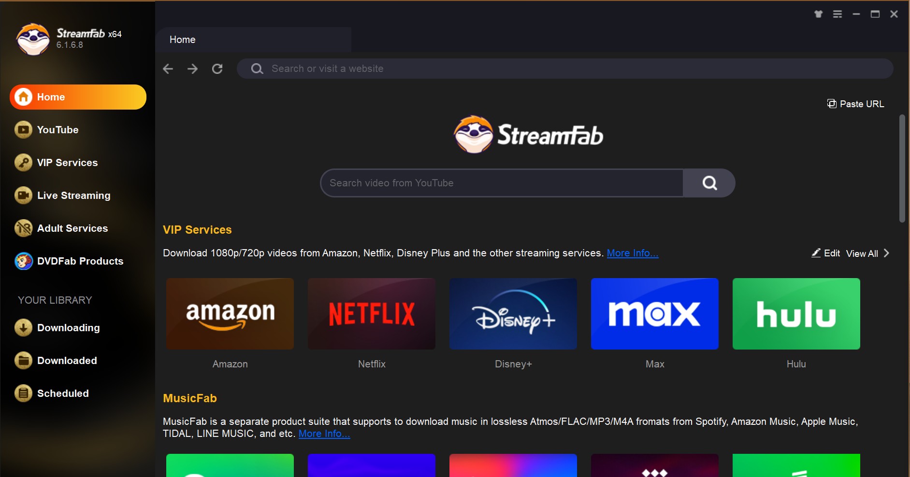Click the Downloaded folder icon

point(23,361)
